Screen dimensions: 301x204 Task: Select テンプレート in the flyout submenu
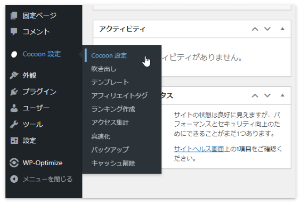110,82
